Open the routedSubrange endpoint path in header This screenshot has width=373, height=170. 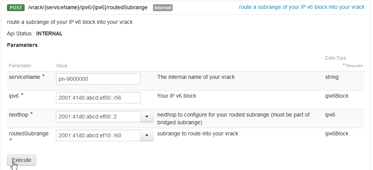[x=88, y=8]
